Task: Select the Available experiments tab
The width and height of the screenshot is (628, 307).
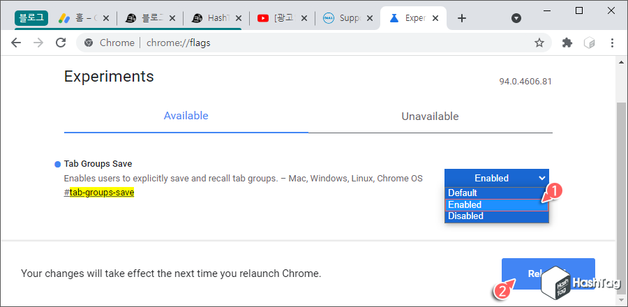Action: point(186,116)
